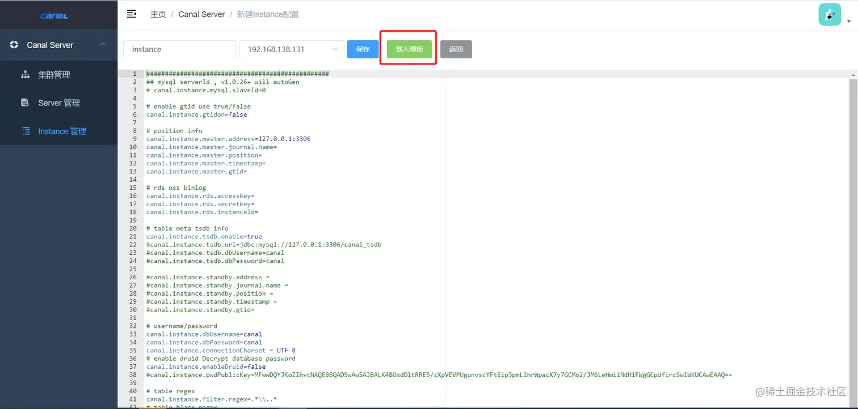Click comment '# table regex' line
The width and height of the screenshot is (858, 409).
[x=170, y=391]
